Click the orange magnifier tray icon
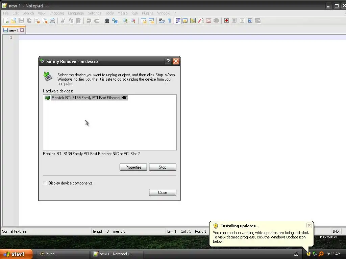 321,254
